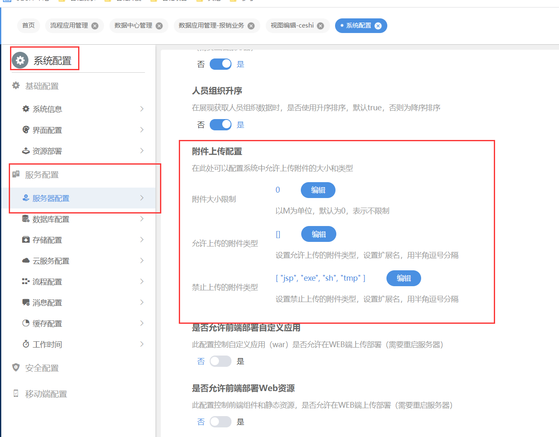
Task: Toggle the switch above 人员组织升序
Action: (221, 64)
